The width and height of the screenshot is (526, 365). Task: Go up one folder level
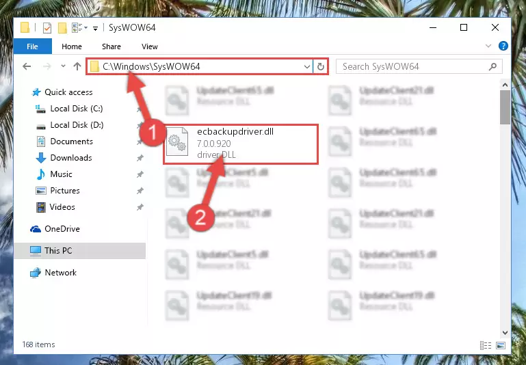tap(77, 66)
